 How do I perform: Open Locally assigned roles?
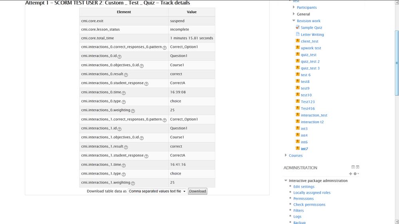click(312, 193)
